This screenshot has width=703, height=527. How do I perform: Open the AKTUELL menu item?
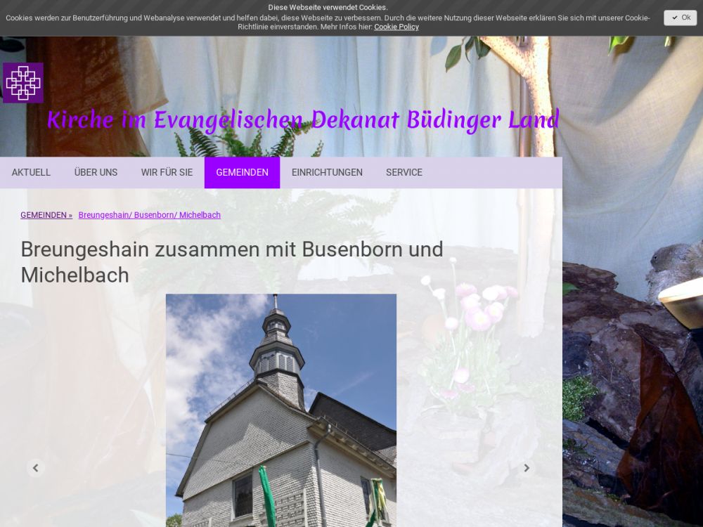pos(31,173)
